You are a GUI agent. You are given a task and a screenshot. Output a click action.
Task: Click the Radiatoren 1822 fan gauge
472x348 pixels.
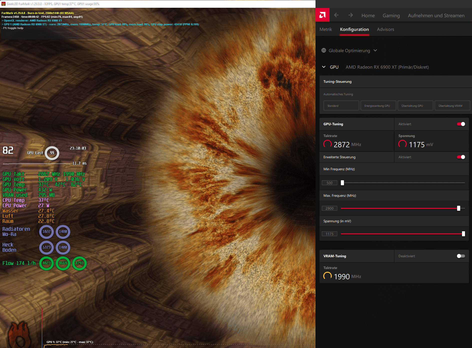click(x=46, y=231)
